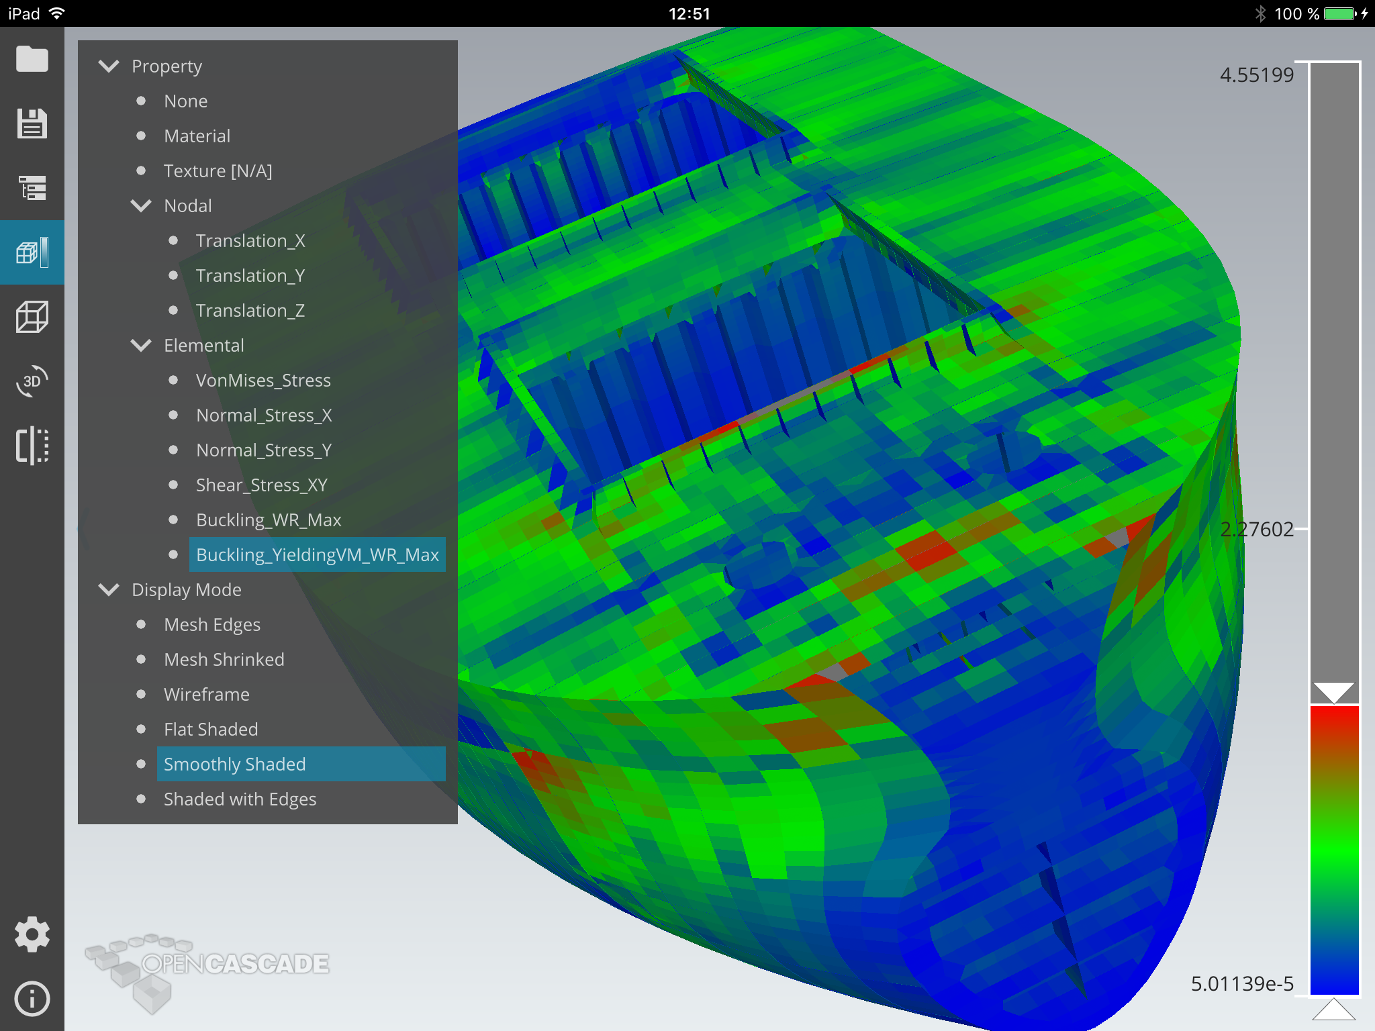Viewport: 1375px width, 1031px height.
Task: Select Buckling_WR_Max result
Action: [269, 520]
